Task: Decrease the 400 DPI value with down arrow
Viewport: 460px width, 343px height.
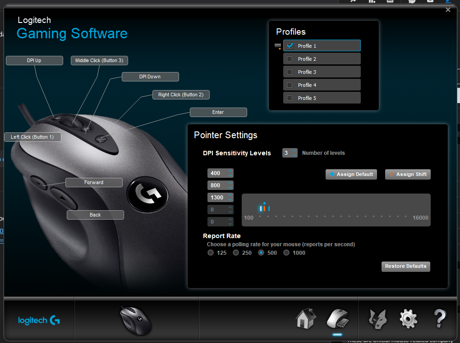Action: tap(230, 175)
